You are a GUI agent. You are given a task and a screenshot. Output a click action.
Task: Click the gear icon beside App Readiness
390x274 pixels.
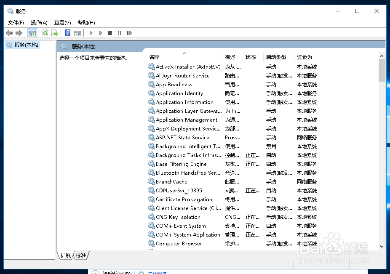point(152,84)
